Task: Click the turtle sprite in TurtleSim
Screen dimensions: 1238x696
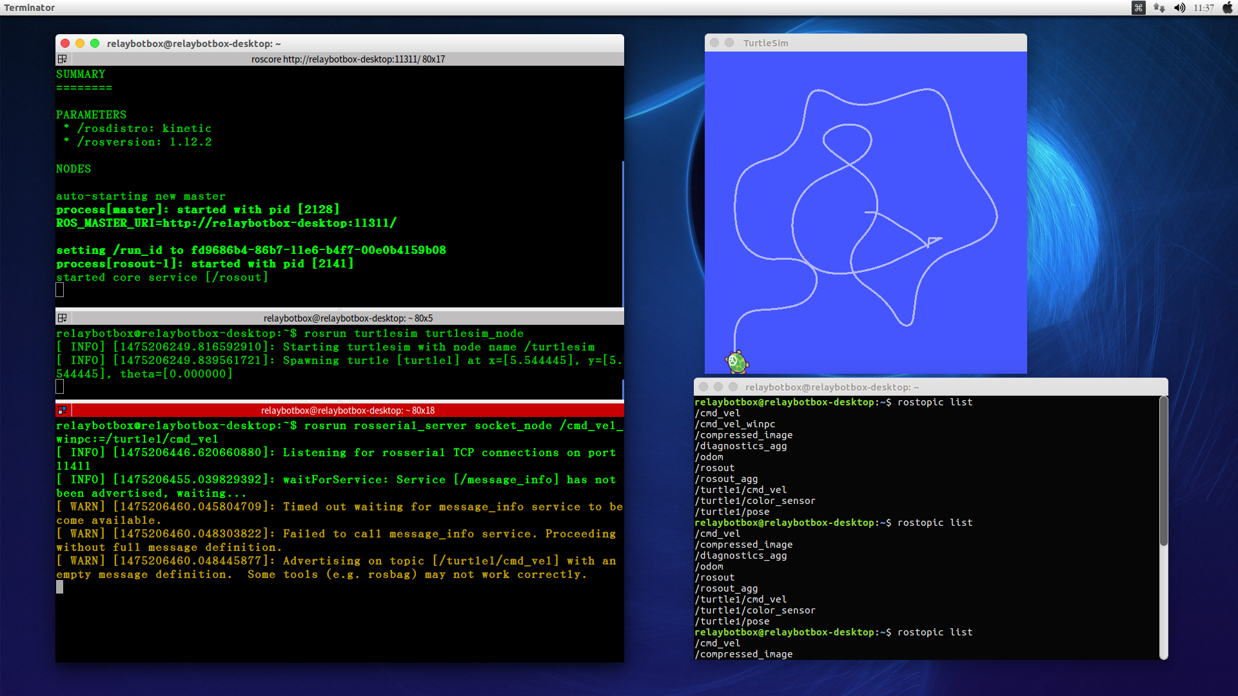Action: click(x=736, y=362)
